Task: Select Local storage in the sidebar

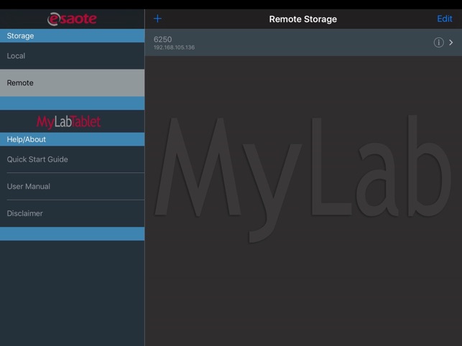Action: [72, 56]
